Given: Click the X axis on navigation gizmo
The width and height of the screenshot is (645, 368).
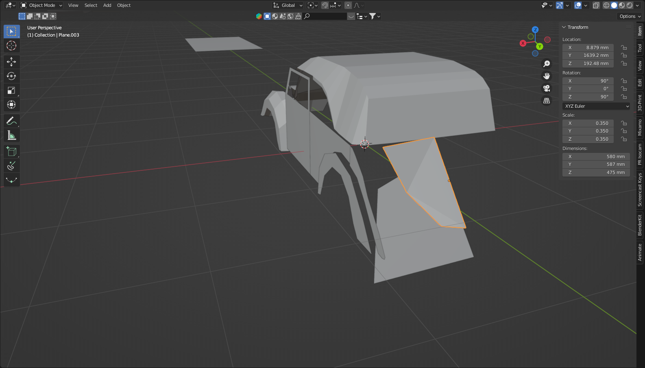Looking at the screenshot, I should click(x=523, y=43).
